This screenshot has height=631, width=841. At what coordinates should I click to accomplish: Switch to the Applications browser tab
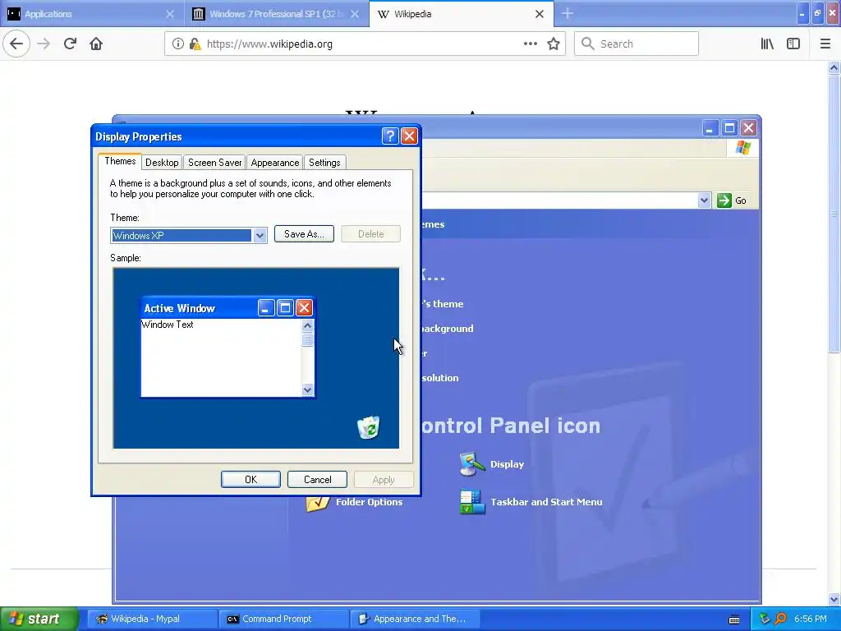92,14
